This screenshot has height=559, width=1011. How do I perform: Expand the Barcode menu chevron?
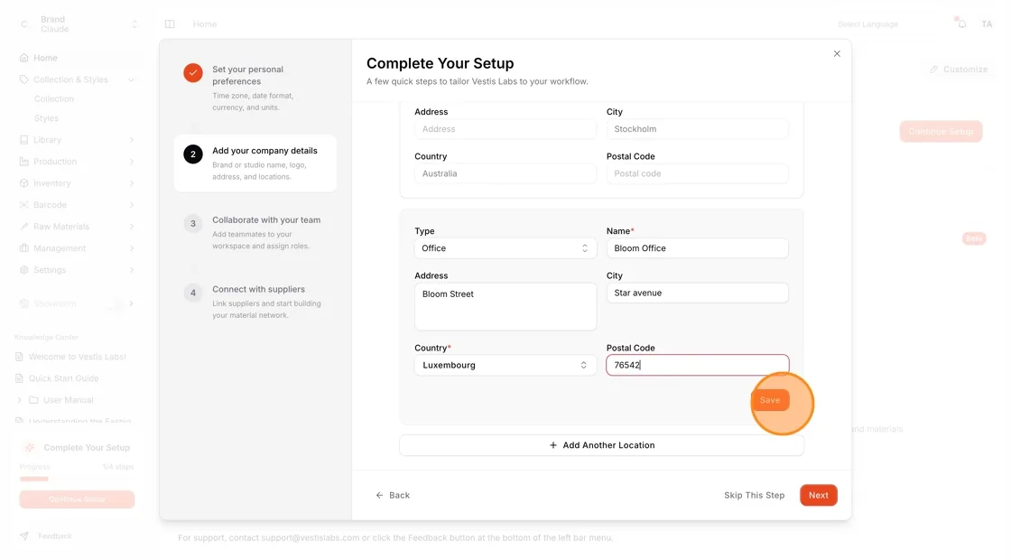click(132, 205)
